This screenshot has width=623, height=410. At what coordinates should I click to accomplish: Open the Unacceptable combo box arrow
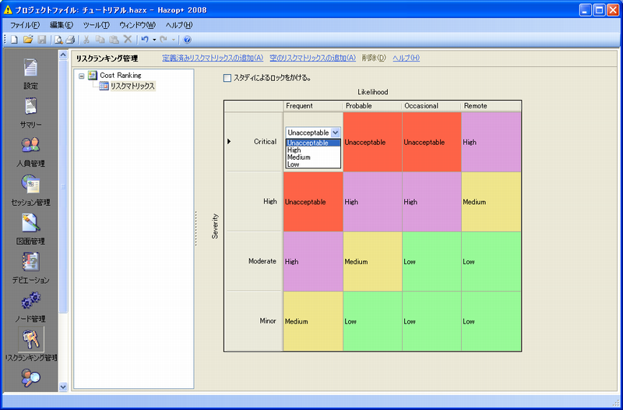click(x=336, y=133)
